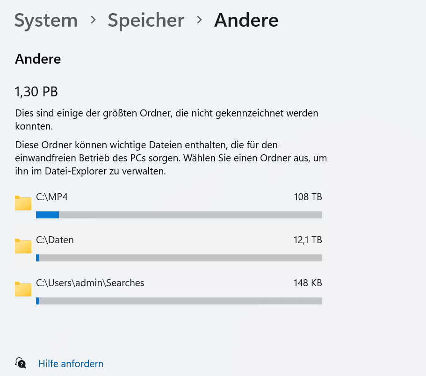The width and height of the screenshot is (426, 376).
Task: Open the C:\MP4 folder entry
Action: pyautogui.click(x=52, y=197)
